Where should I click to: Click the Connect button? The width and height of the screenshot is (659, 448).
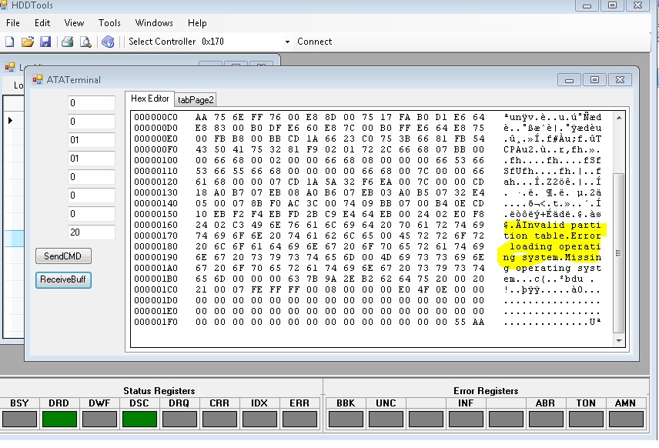pos(314,42)
